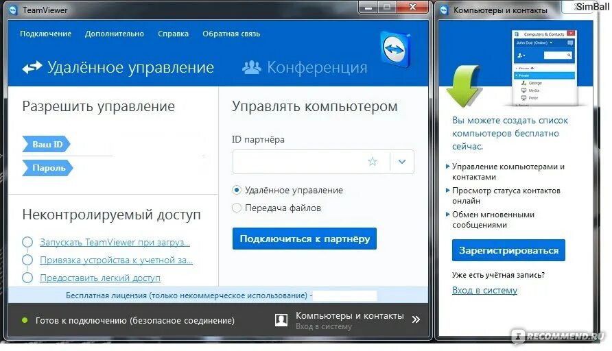
Task: Click into the ID партнёра input field
Action: (298, 162)
